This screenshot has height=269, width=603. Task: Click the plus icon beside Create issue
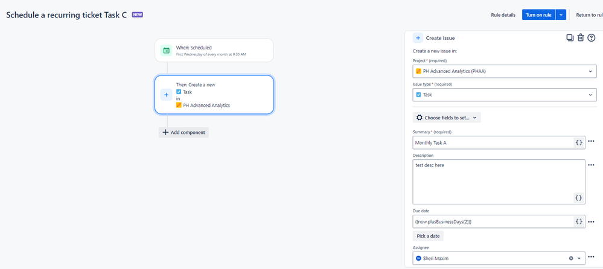(418, 38)
